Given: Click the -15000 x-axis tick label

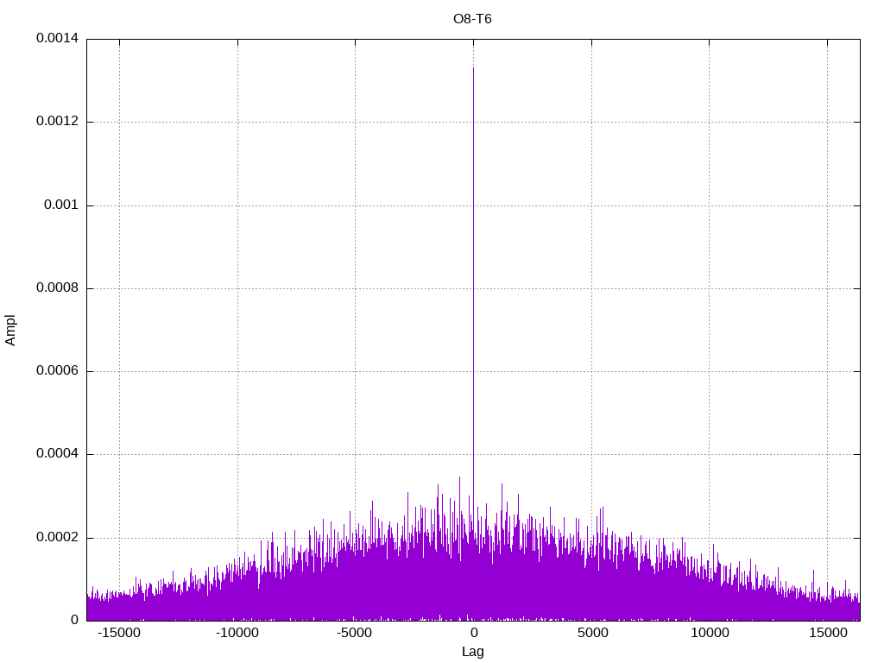Looking at the screenshot, I should [x=119, y=633].
